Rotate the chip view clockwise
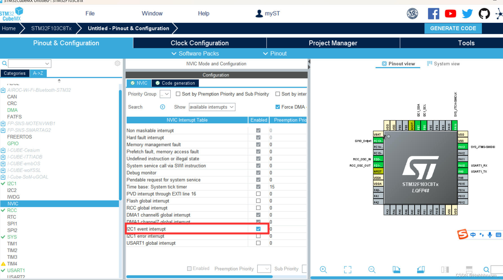 pos(396,270)
